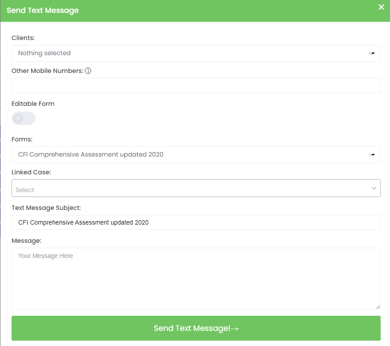Click the caret arrow in Clients field
The height and width of the screenshot is (346, 390).
pyautogui.click(x=372, y=53)
